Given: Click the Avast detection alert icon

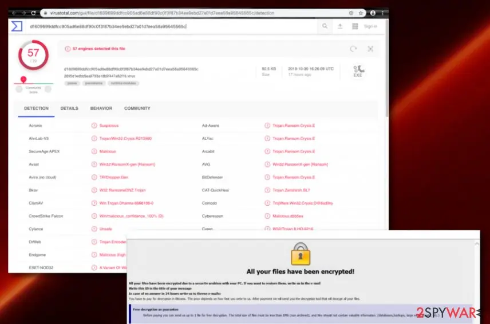Looking at the screenshot, I should 94,165.
